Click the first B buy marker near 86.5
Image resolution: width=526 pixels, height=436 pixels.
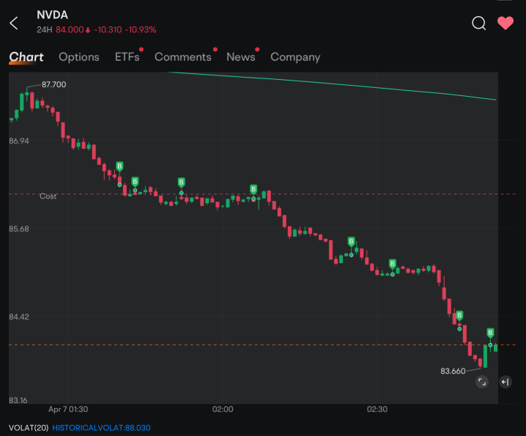tap(119, 166)
